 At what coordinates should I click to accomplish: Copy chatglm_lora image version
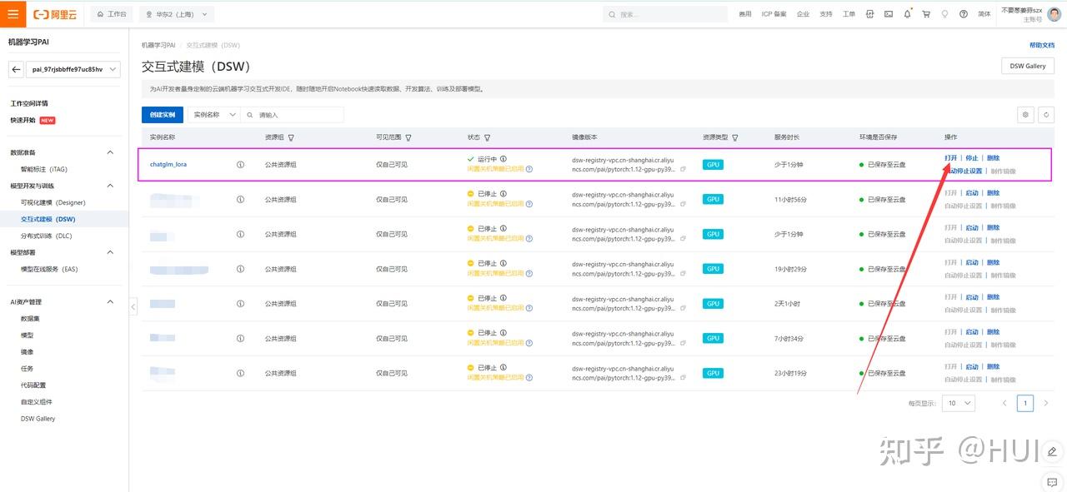coord(684,169)
